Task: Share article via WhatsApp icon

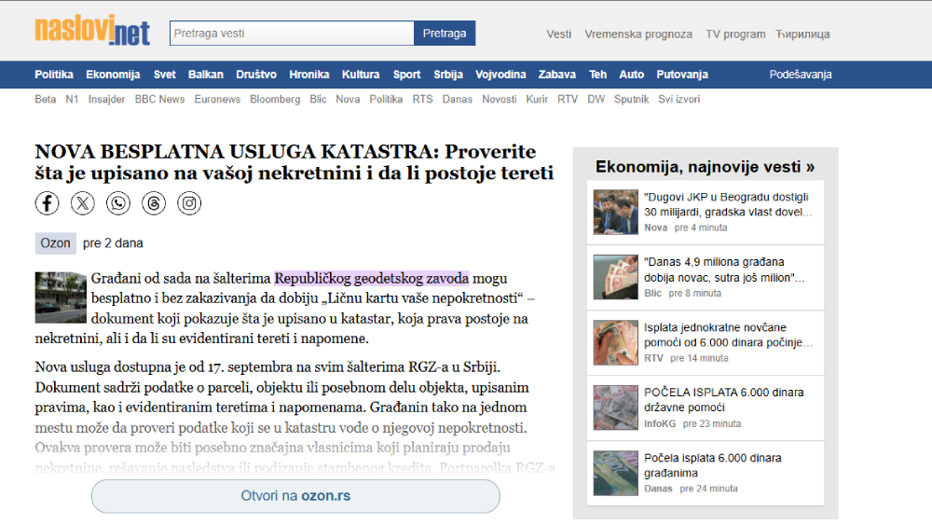Action: click(x=118, y=203)
